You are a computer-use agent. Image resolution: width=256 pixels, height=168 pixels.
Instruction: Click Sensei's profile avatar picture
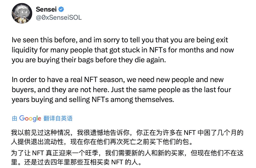point(22,13)
